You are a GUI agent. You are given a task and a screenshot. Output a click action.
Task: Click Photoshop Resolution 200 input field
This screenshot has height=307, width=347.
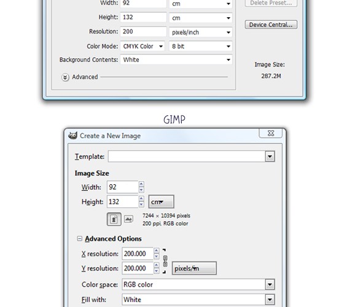point(143,32)
